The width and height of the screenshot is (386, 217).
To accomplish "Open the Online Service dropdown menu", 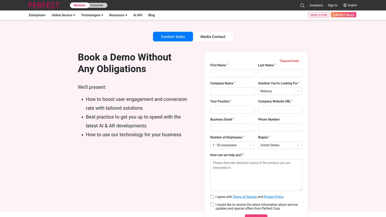I will 63,15.
